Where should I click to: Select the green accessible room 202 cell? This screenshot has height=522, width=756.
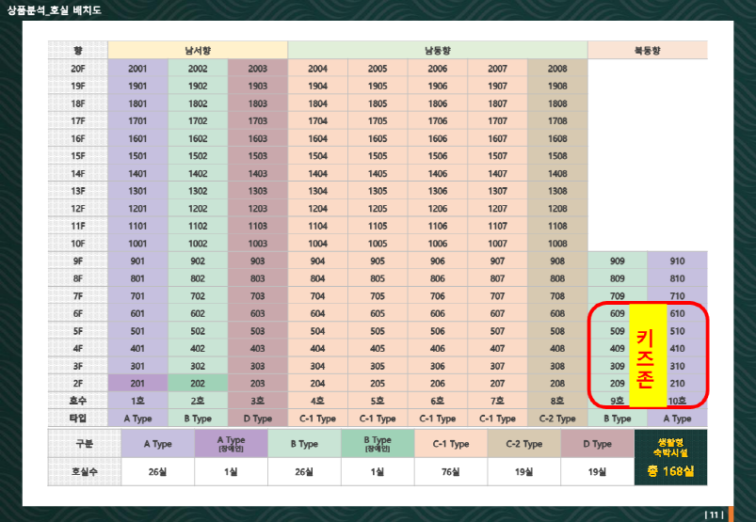click(x=198, y=383)
